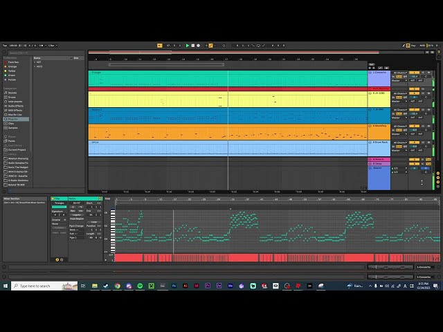Expand the VST folder in the browser
Screen dimensions: 443x332
35,62
